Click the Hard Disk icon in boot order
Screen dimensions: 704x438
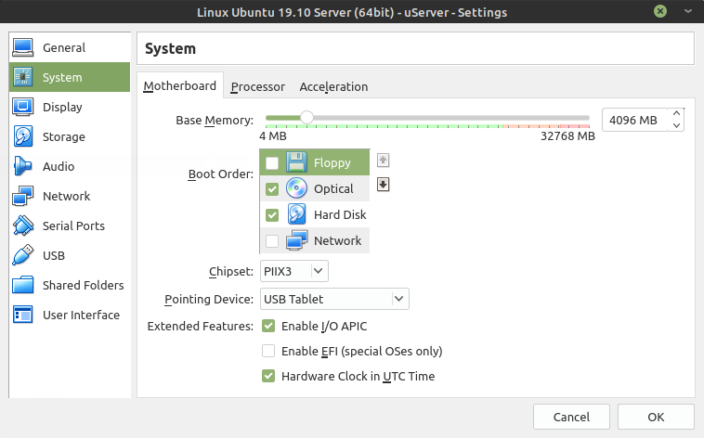296,214
